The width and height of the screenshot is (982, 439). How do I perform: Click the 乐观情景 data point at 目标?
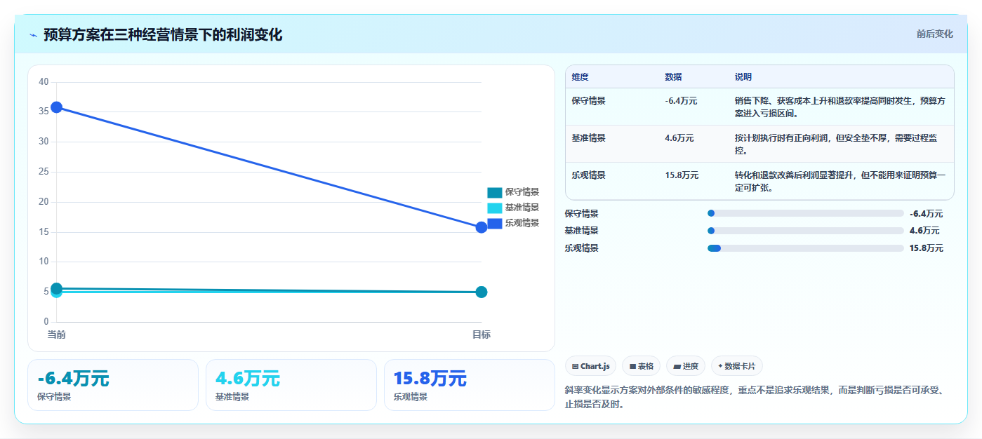(482, 227)
